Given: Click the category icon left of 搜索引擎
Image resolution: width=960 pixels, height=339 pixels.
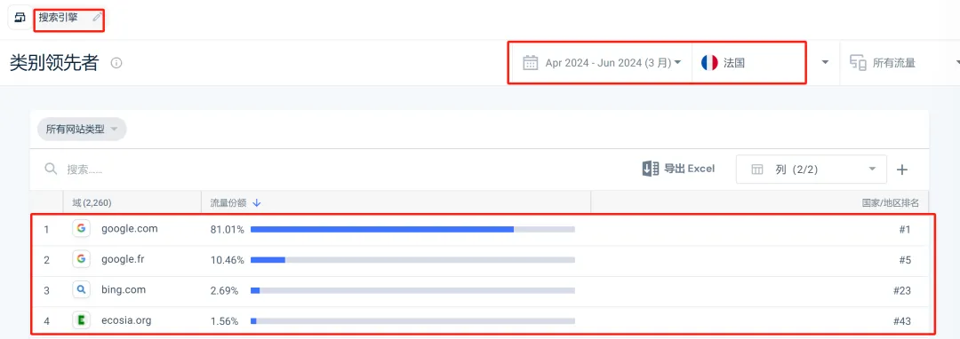Looking at the screenshot, I should pyautogui.click(x=20, y=18).
